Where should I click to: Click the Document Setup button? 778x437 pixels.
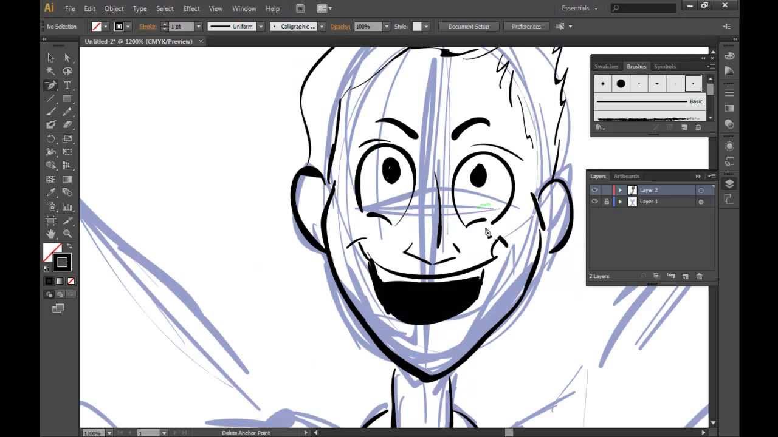(x=469, y=26)
